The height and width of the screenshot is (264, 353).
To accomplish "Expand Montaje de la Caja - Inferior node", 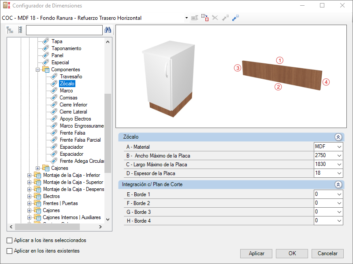I will [x=29, y=175].
